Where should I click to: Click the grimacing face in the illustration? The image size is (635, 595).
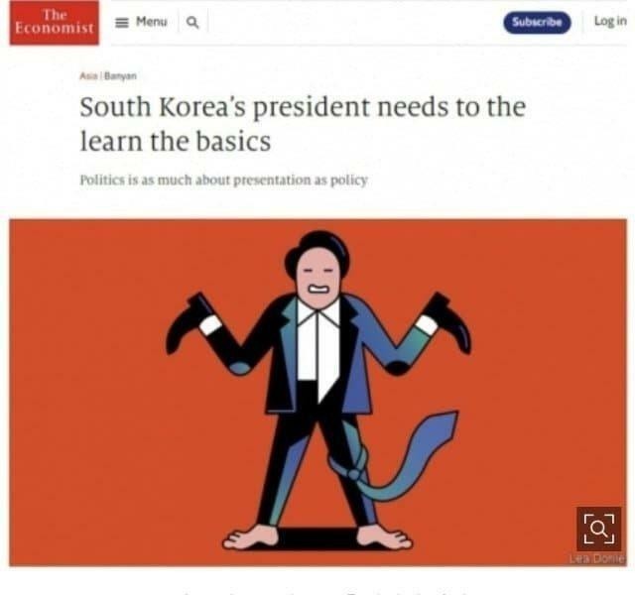click(317, 278)
